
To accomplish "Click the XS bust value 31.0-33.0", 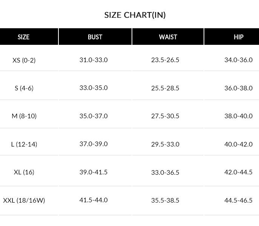I will click(x=93, y=60).
